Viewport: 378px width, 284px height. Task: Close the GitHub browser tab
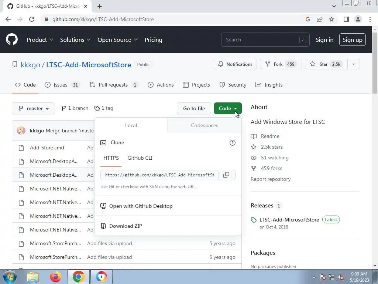(x=86, y=6)
